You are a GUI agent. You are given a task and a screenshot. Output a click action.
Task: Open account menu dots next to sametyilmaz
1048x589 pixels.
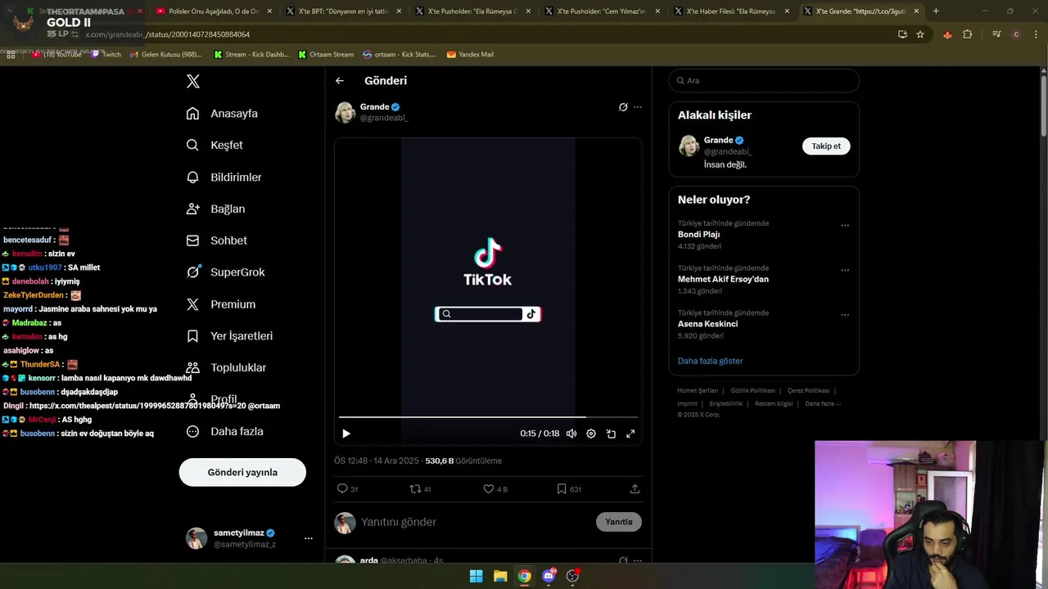pos(309,538)
